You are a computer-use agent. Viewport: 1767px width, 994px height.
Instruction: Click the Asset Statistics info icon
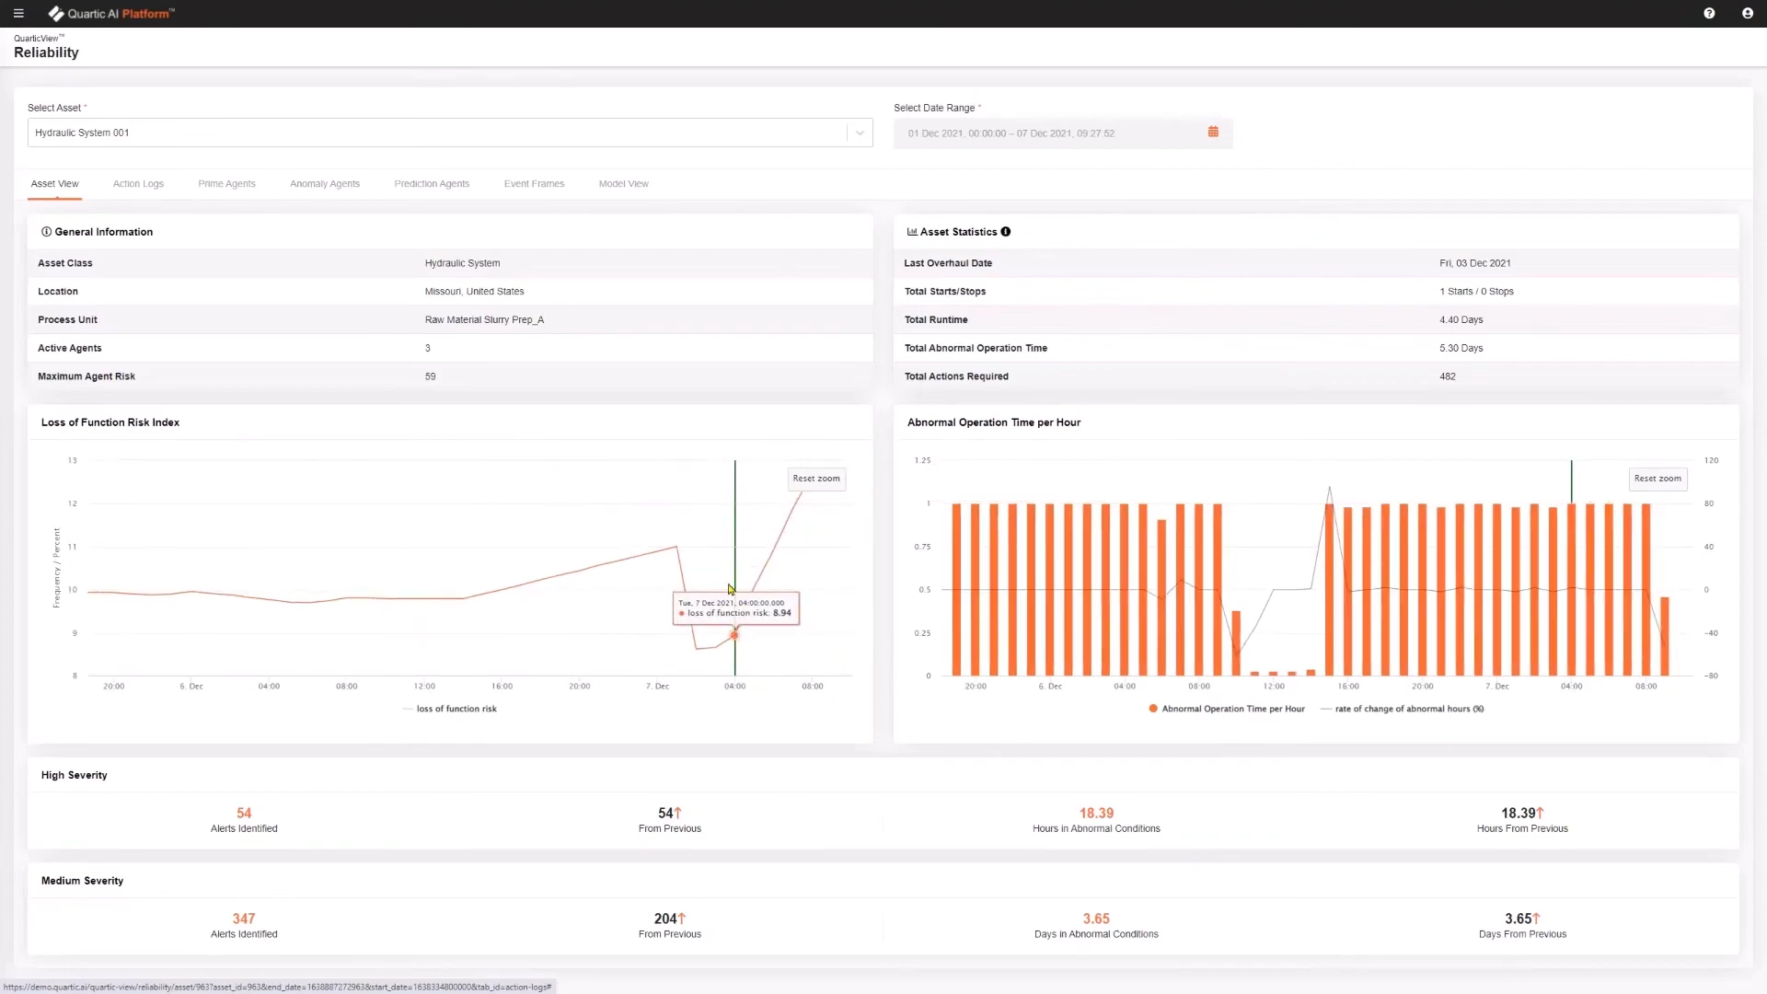tap(1006, 232)
